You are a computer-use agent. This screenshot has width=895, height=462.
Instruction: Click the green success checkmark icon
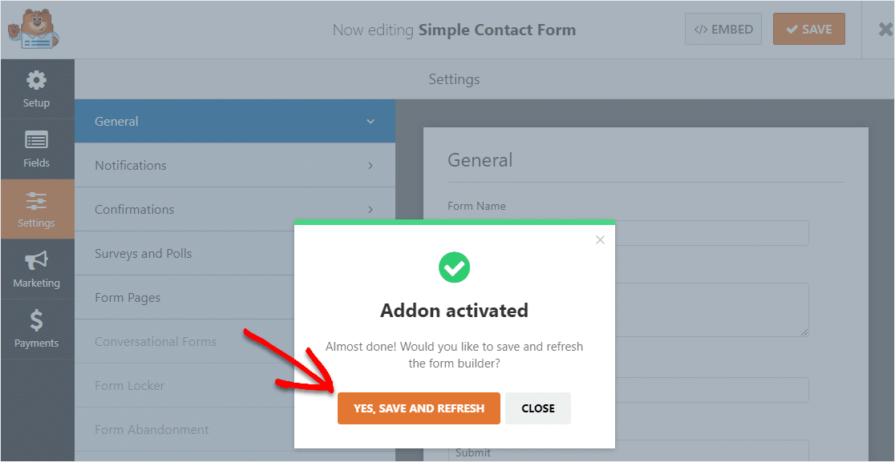tap(454, 267)
